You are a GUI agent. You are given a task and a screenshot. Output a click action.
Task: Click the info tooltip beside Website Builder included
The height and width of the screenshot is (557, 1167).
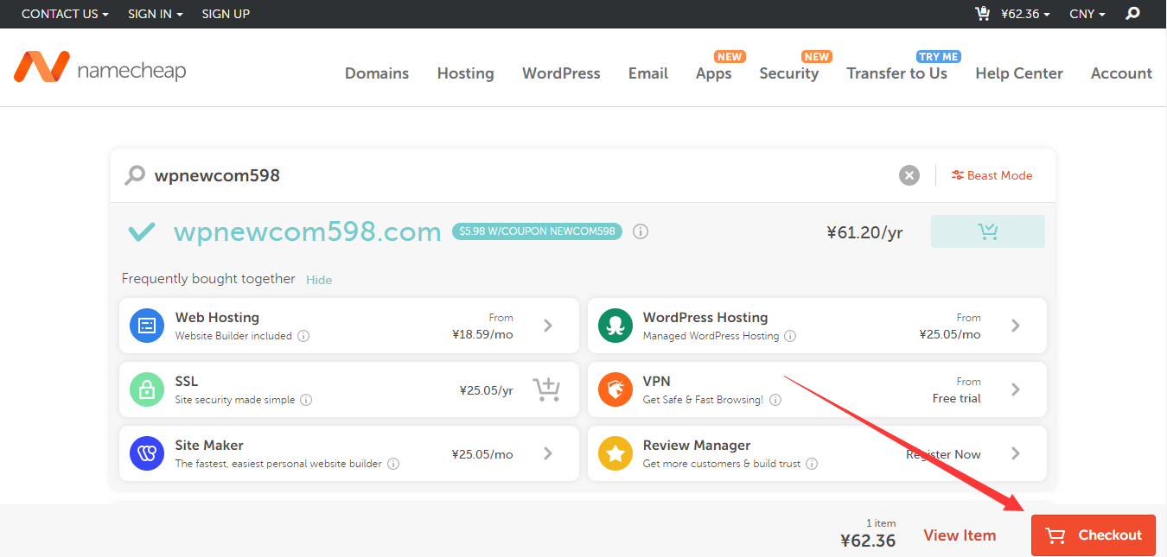click(303, 336)
